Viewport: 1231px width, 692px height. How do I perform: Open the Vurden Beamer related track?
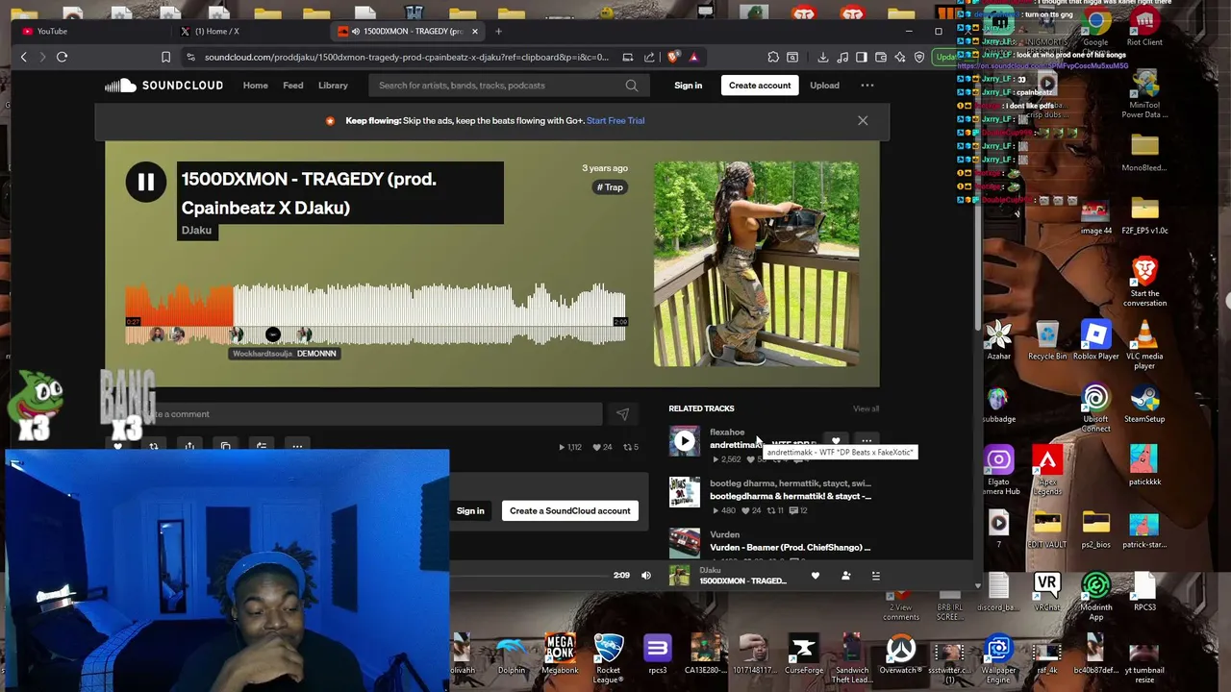(790, 548)
